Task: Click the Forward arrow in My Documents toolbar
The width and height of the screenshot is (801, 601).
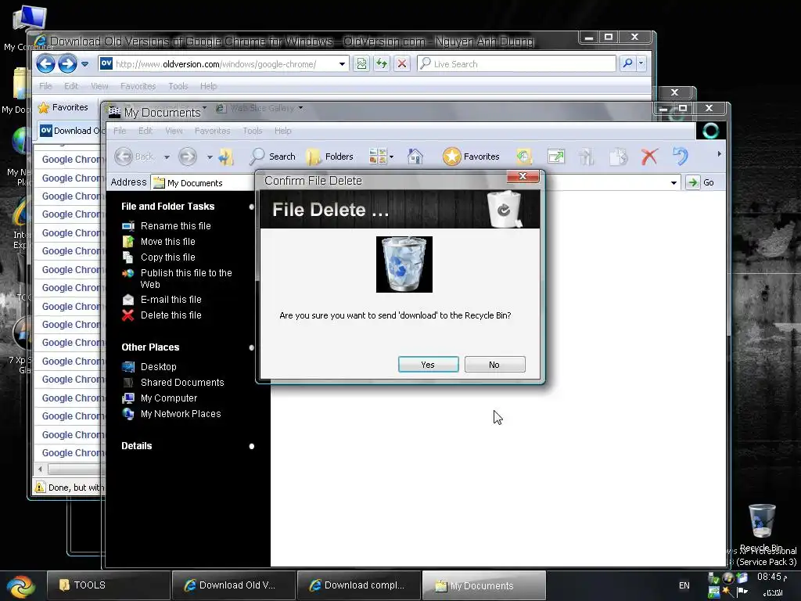Action: 188,157
